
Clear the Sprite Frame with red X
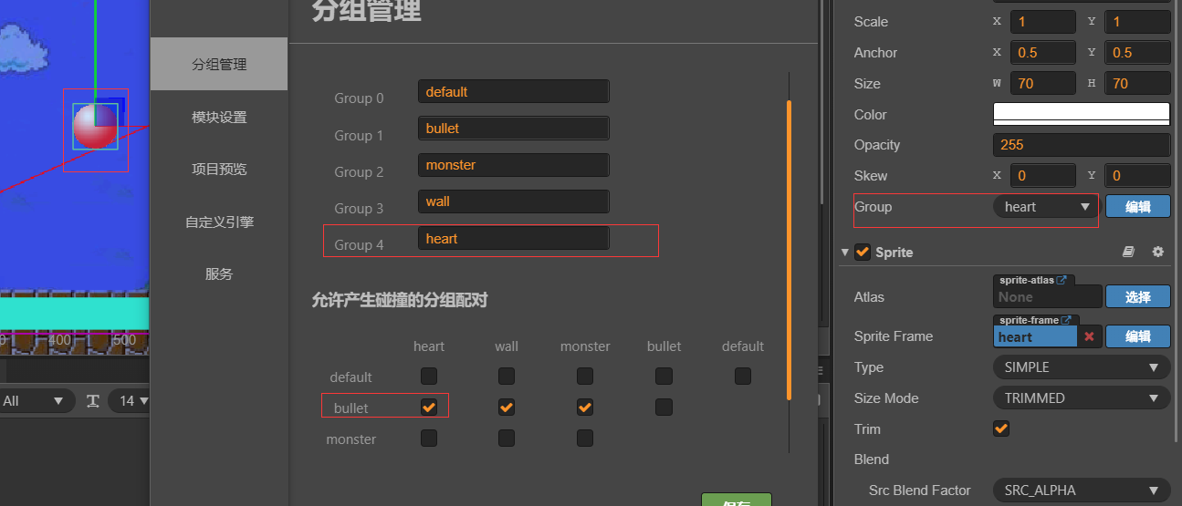(1089, 336)
